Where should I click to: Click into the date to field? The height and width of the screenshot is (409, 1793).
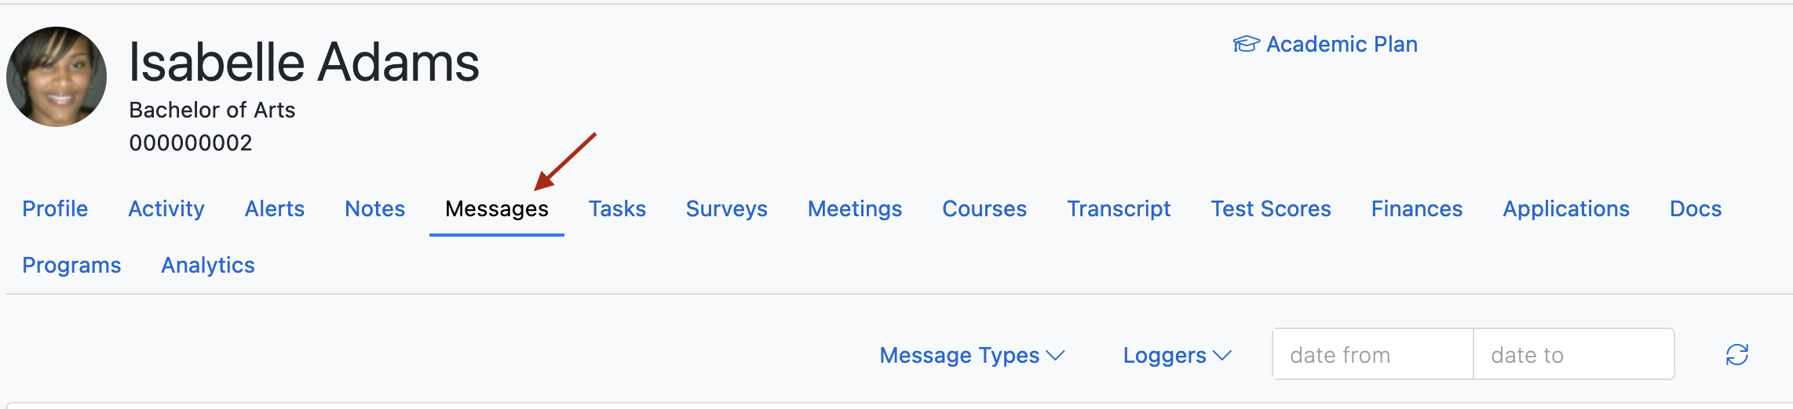[x=1574, y=354]
